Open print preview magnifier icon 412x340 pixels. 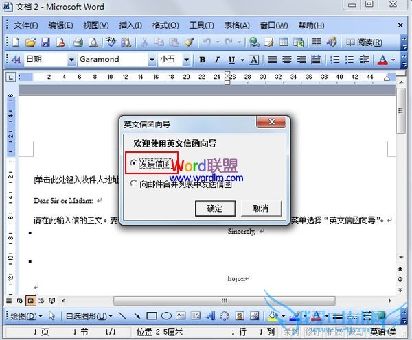93,42
